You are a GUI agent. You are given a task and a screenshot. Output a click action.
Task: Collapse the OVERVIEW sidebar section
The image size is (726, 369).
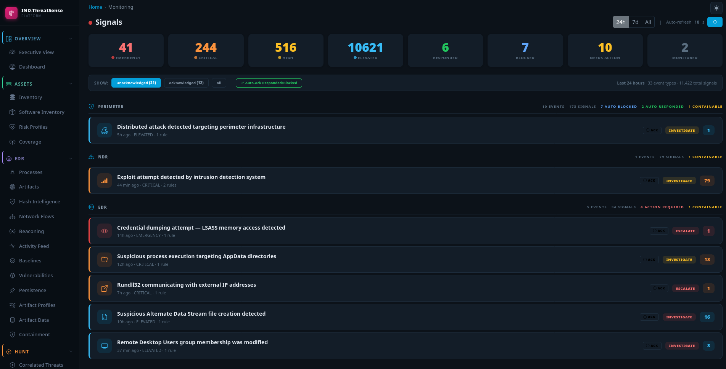[71, 39]
